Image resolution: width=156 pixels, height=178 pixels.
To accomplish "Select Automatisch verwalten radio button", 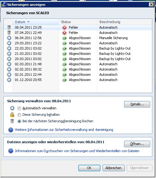I will [19, 108].
